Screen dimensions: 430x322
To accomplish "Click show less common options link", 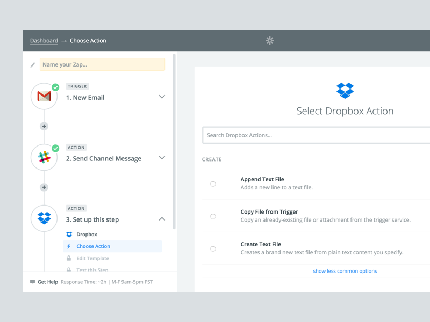I will click(345, 271).
